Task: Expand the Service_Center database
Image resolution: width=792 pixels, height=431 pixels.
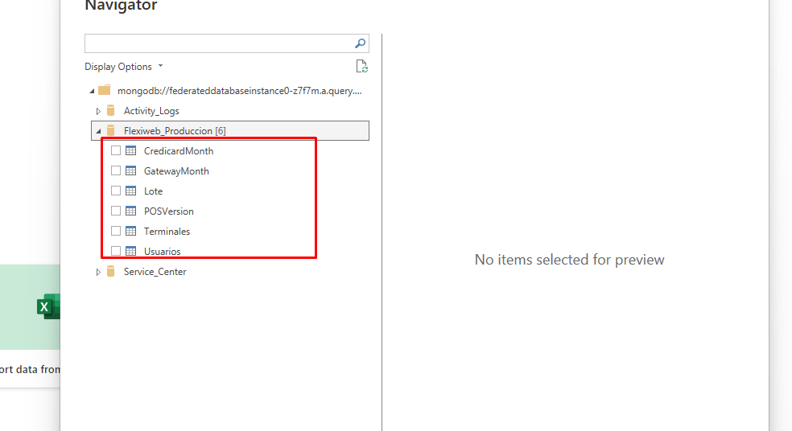Action: pyautogui.click(x=98, y=272)
